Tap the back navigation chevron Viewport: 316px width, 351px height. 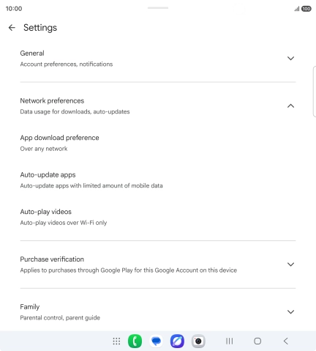[x=286, y=341]
